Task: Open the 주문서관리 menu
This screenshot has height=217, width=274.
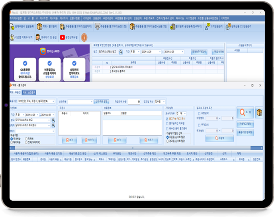Action: (x=108, y=18)
